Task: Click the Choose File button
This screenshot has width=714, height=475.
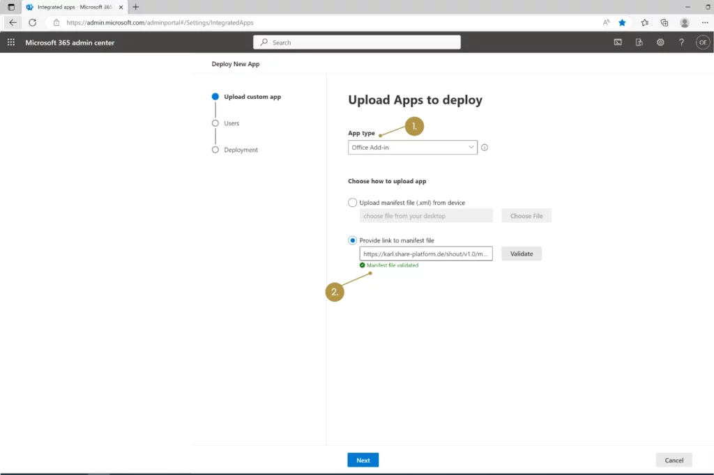Action: point(526,216)
